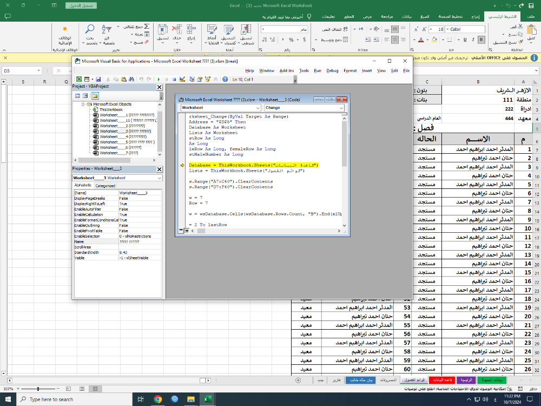The image size is (541, 406).
Task: Click the blue Reset button in VBA toolbar
Action: point(174,80)
